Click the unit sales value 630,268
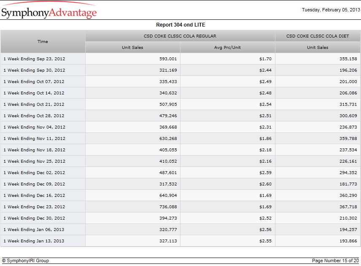The image size is (361, 266). (x=168, y=139)
